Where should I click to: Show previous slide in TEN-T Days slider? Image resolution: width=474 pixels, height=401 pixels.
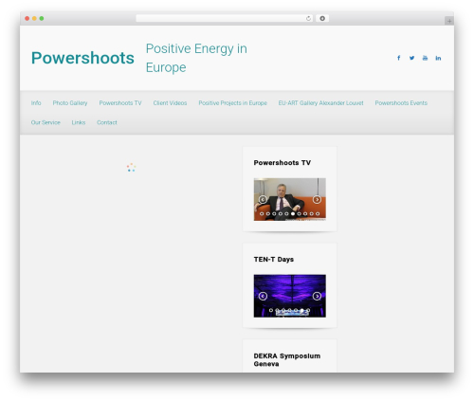tap(263, 296)
